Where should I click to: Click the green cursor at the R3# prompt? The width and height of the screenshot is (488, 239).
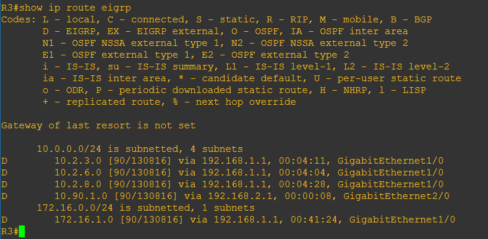[x=22, y=231]
